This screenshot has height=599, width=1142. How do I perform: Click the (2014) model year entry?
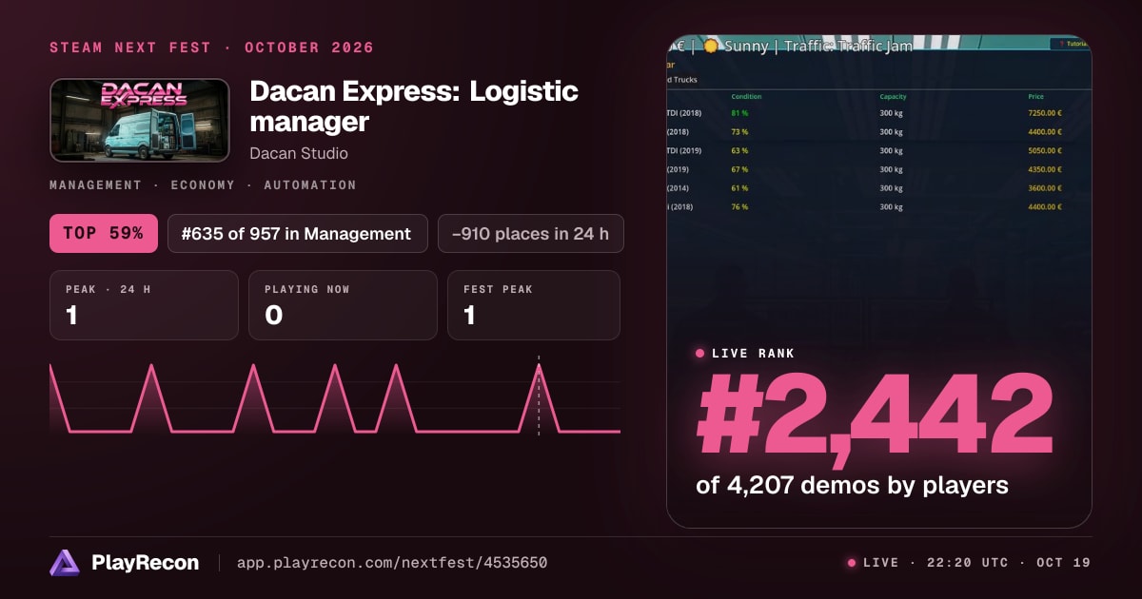point(681,188)
